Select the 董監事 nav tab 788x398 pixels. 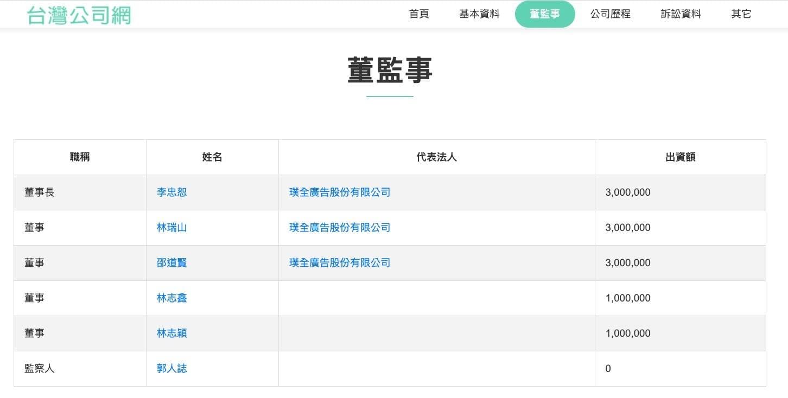pyautogui.click(x=545, y=14)
